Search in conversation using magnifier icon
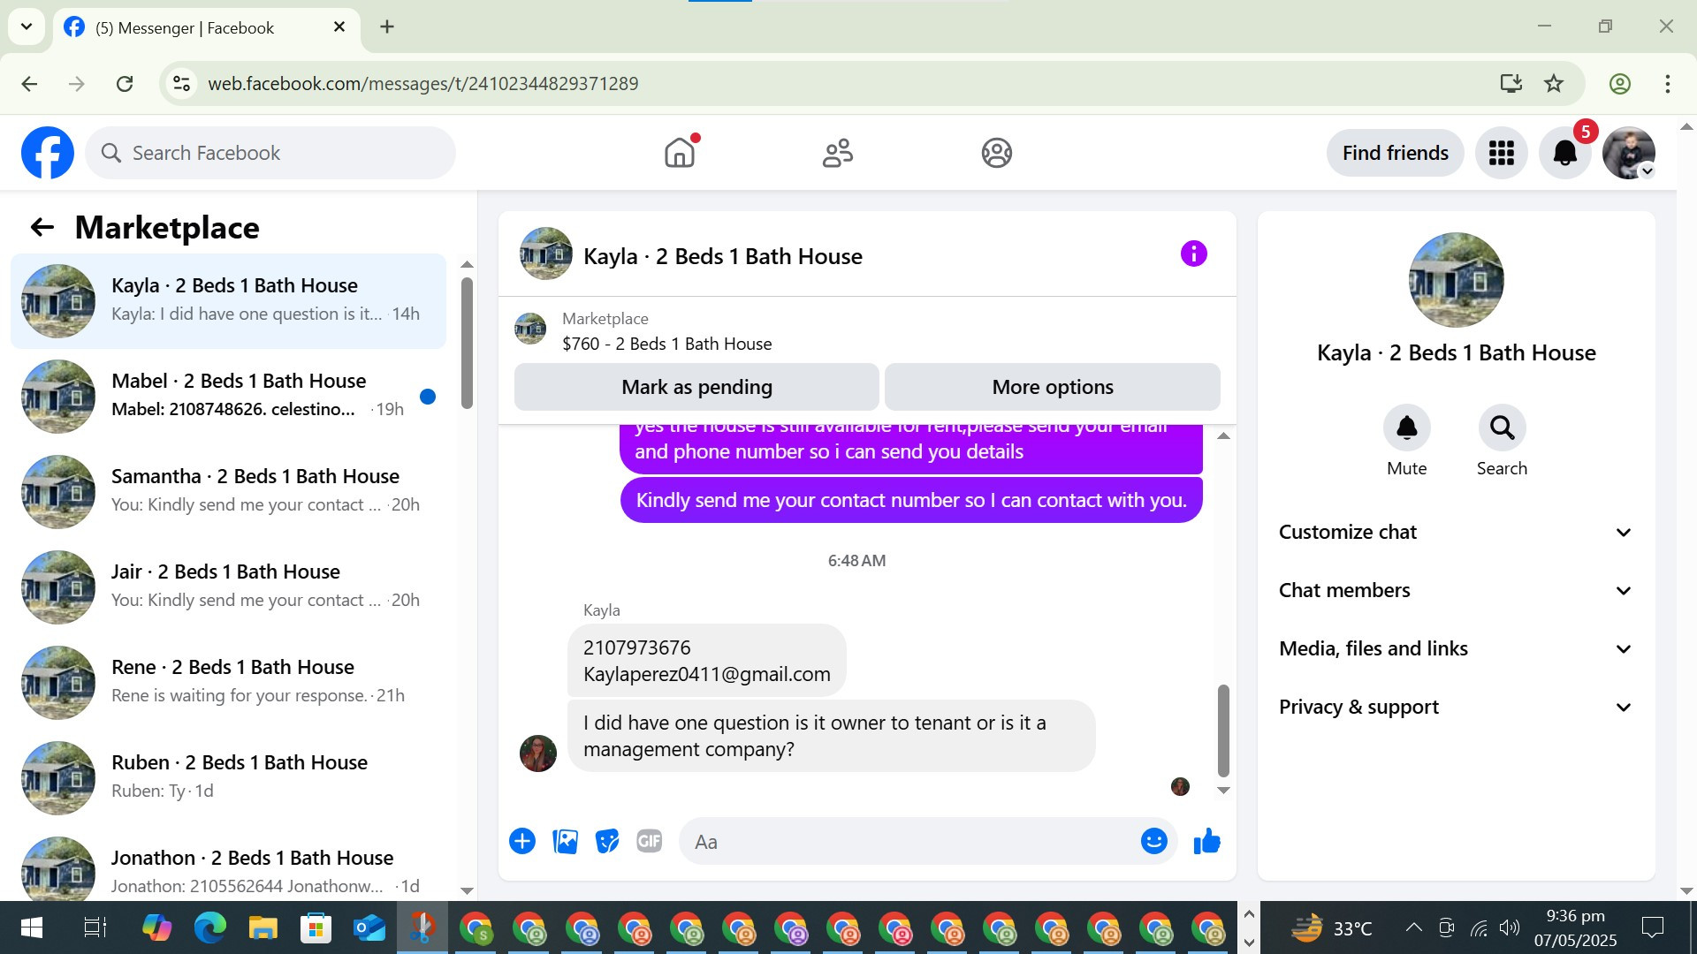The image size is (1697, 954). pyautogui.click(x=1502, y=428)
